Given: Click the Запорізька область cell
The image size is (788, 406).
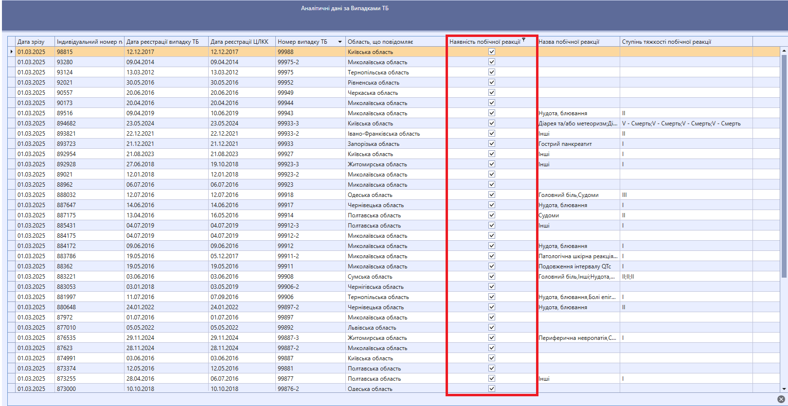Looking at the screenshot, I should 396,144.
